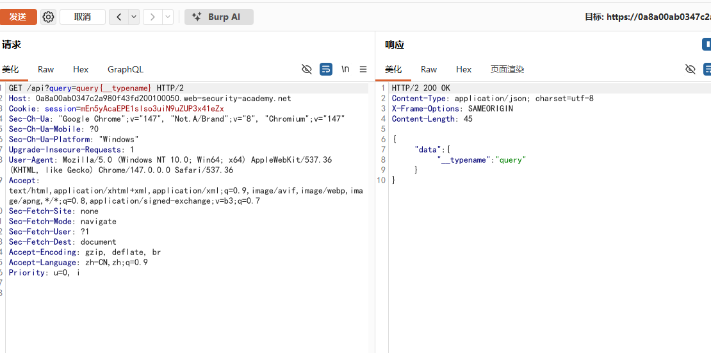Click the Sec-Fetch-Site: none line
Screen dimensions: 711x353
pyautogui.click(x=54, y=211)
